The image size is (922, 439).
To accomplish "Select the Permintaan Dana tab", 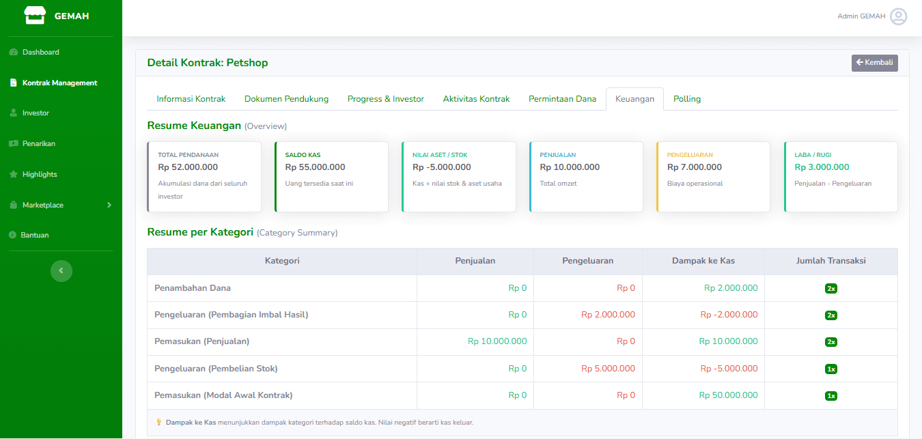I will click(562, 99).
